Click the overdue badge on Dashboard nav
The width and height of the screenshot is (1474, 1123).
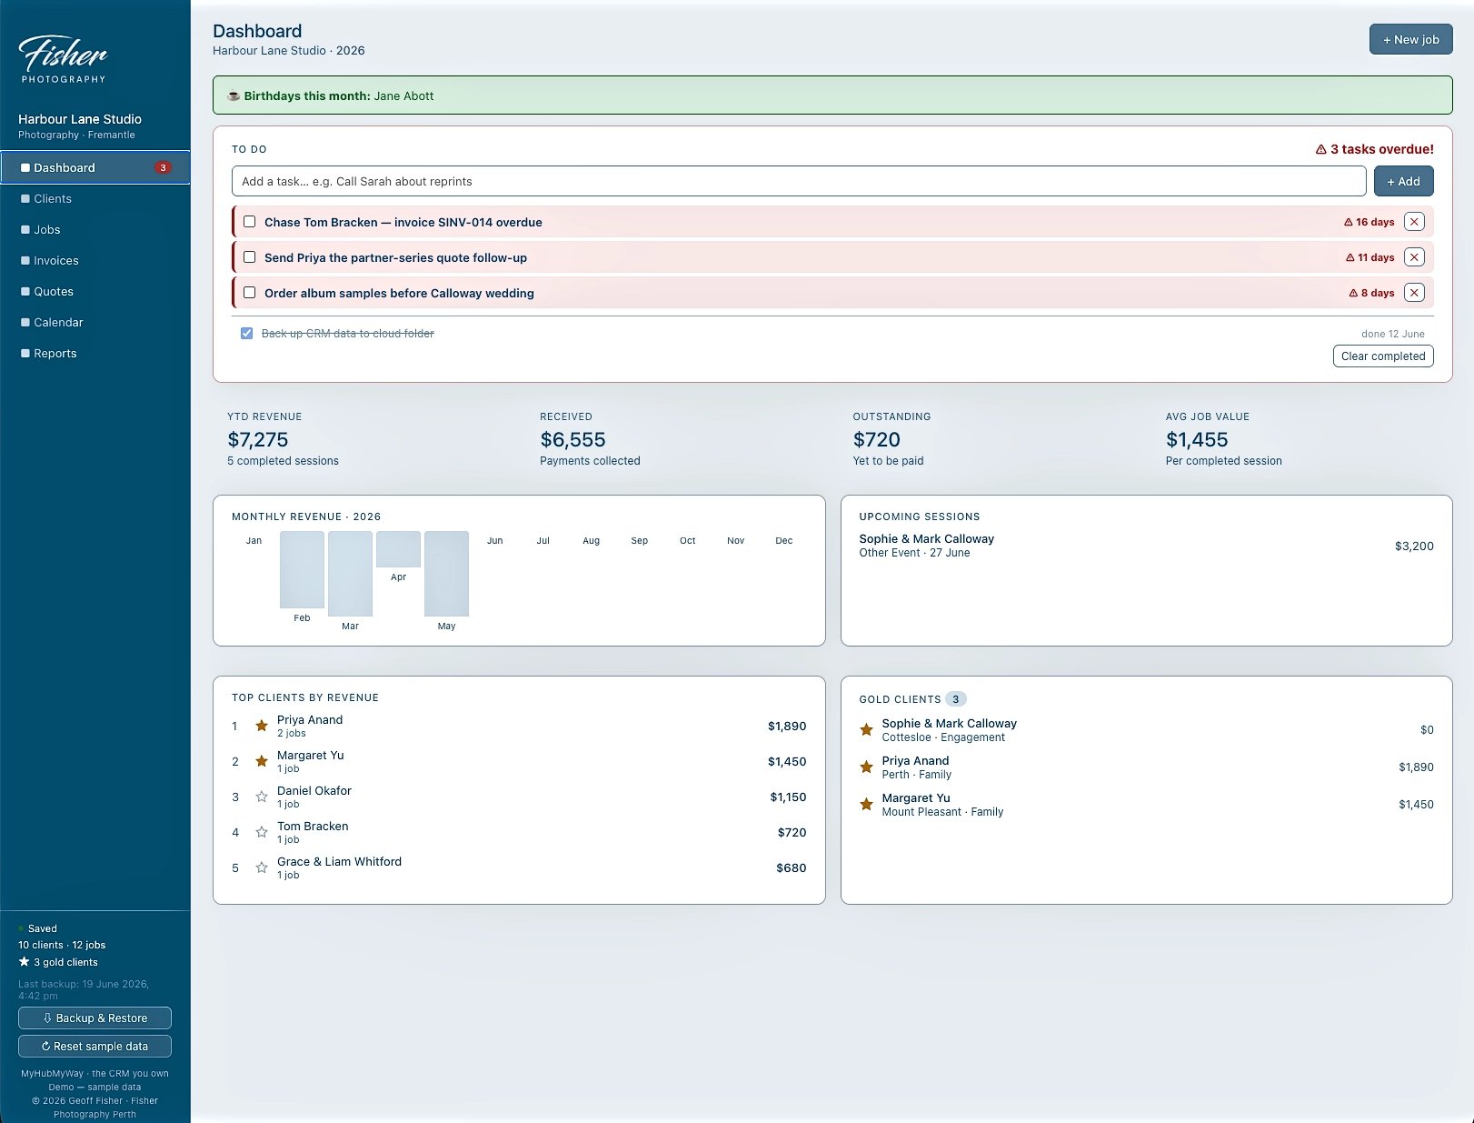point(163,167)
